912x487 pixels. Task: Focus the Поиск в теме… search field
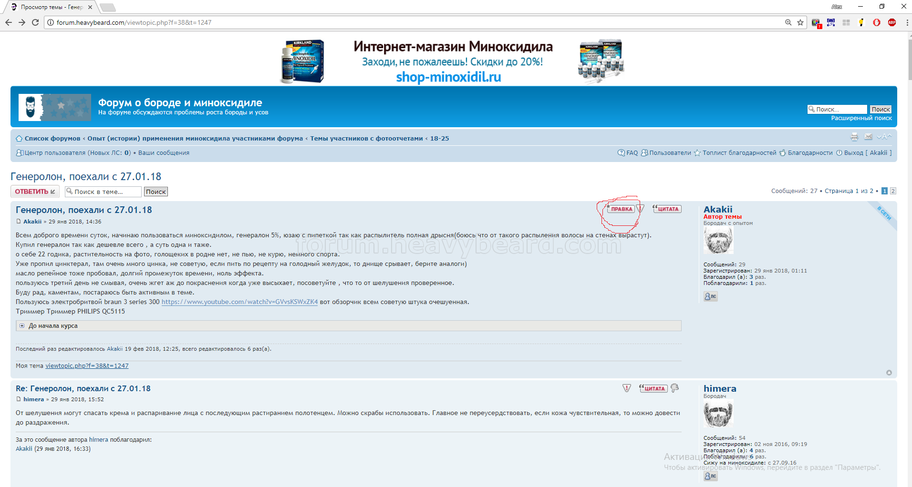[103, 192]
